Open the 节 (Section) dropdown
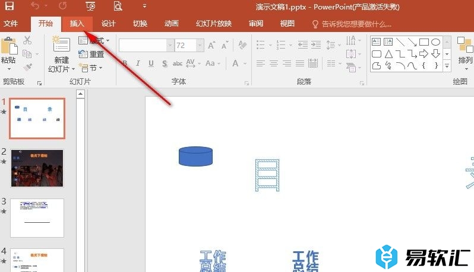 coord(90,68)
